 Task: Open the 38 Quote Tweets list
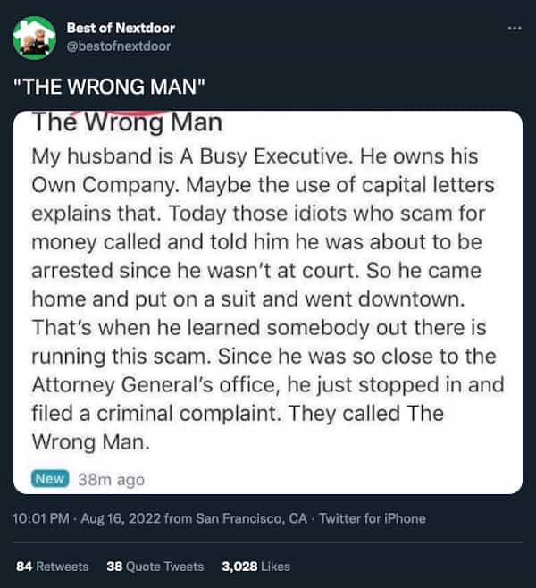(x=155, y=567)
